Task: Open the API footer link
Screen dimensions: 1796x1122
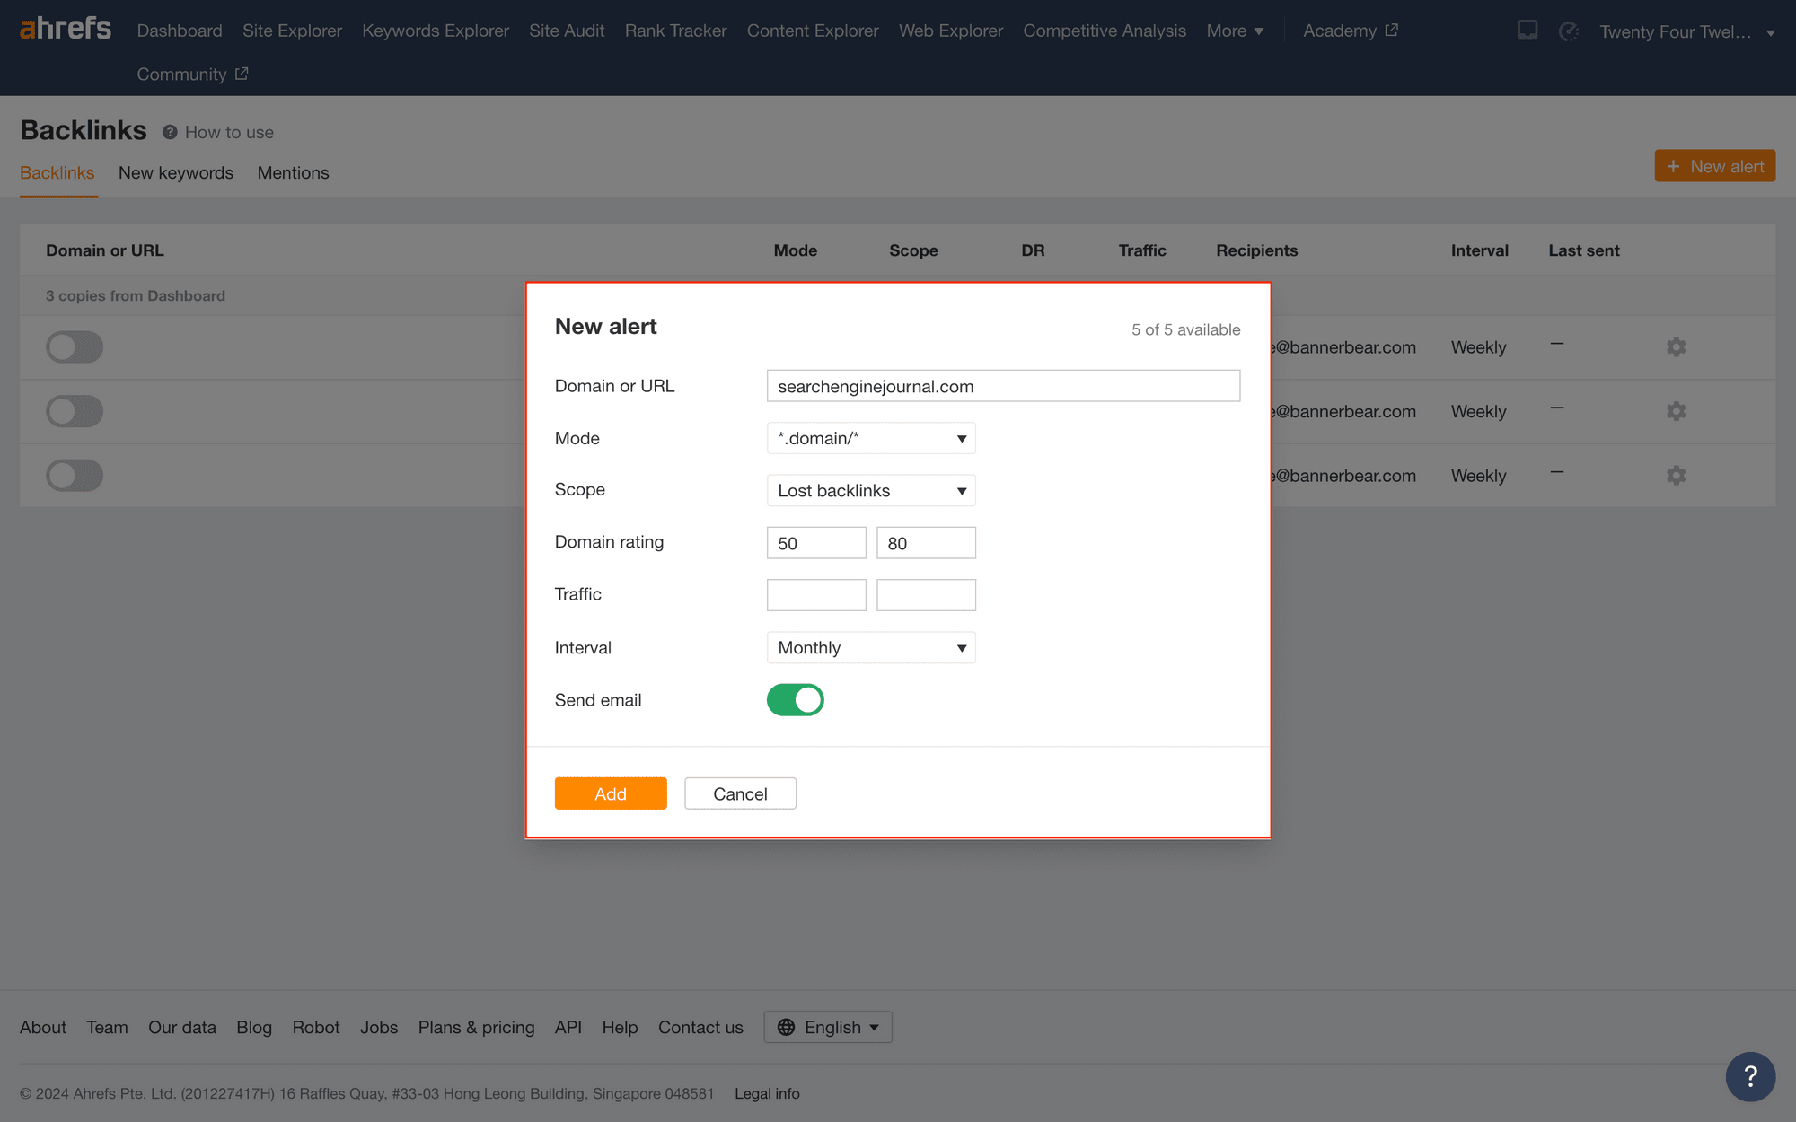Action: [568, 1027]
